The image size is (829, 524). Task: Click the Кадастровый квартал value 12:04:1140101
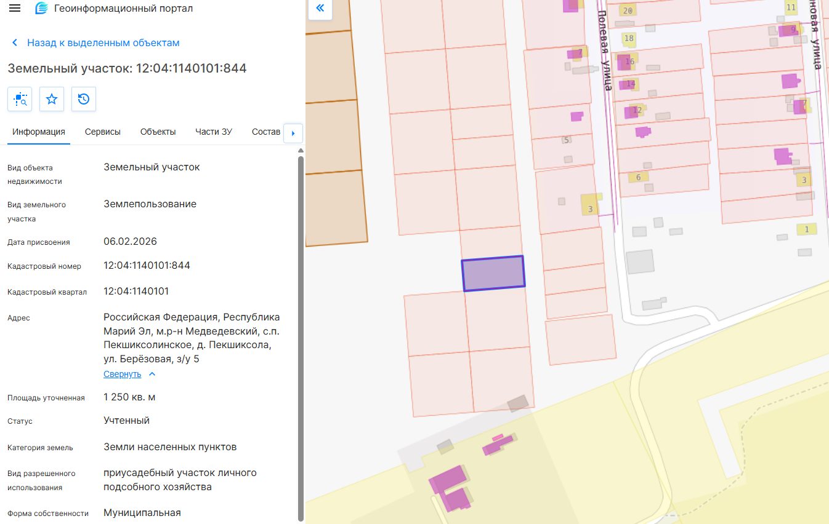click(x=136, y=291)
